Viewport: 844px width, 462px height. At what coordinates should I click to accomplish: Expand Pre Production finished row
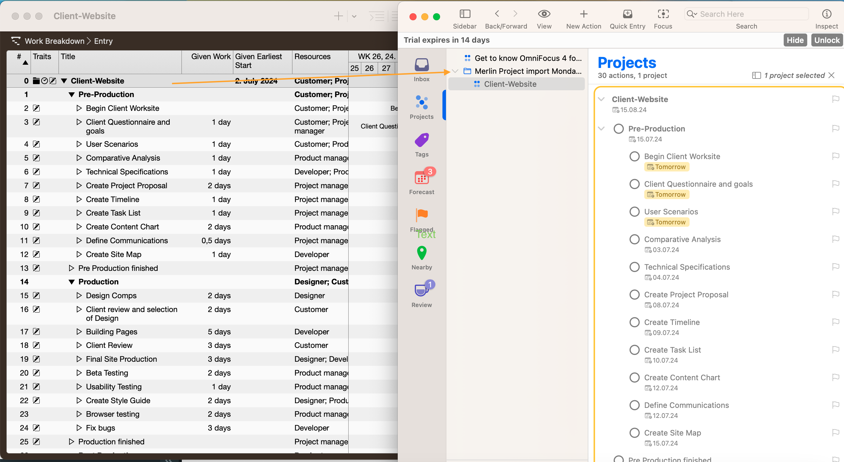click(71, 268)
